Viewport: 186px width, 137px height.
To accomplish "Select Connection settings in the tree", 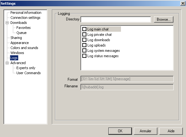I will 25,18.
